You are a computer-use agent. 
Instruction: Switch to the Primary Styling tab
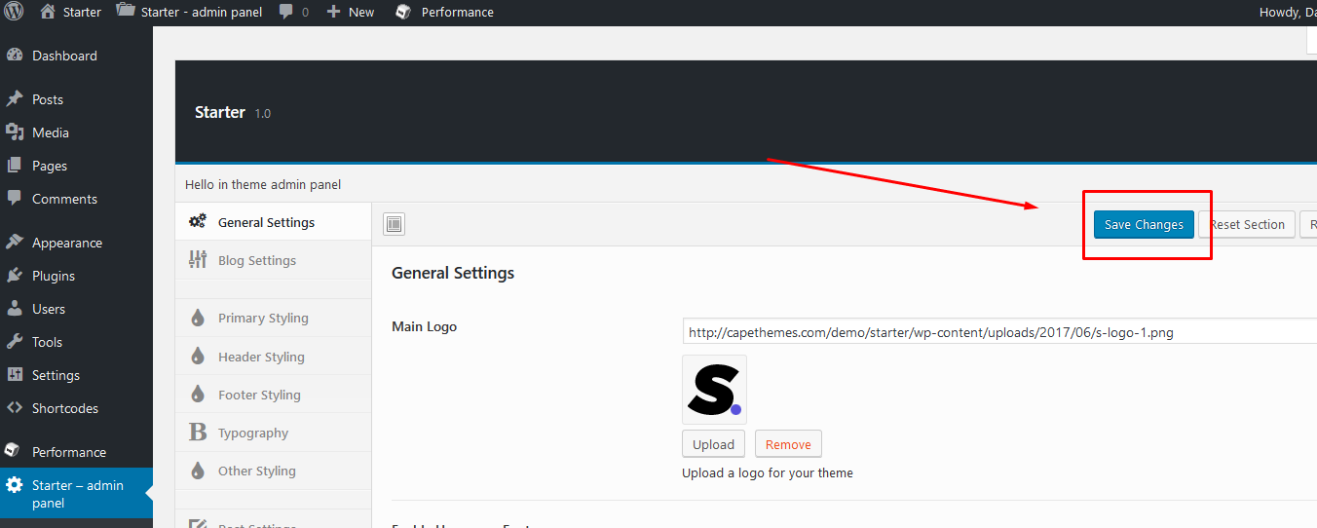274,318
